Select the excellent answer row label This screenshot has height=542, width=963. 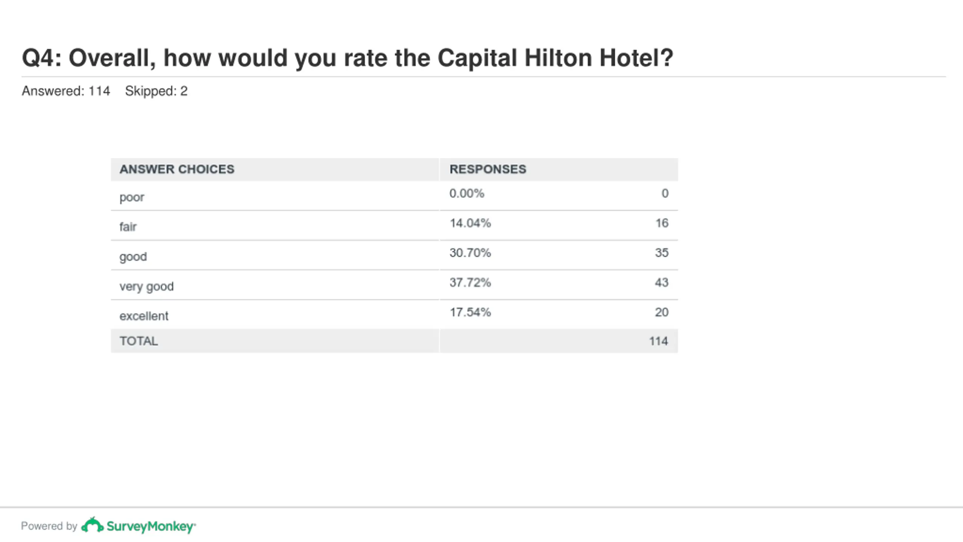tap(144, 316)
